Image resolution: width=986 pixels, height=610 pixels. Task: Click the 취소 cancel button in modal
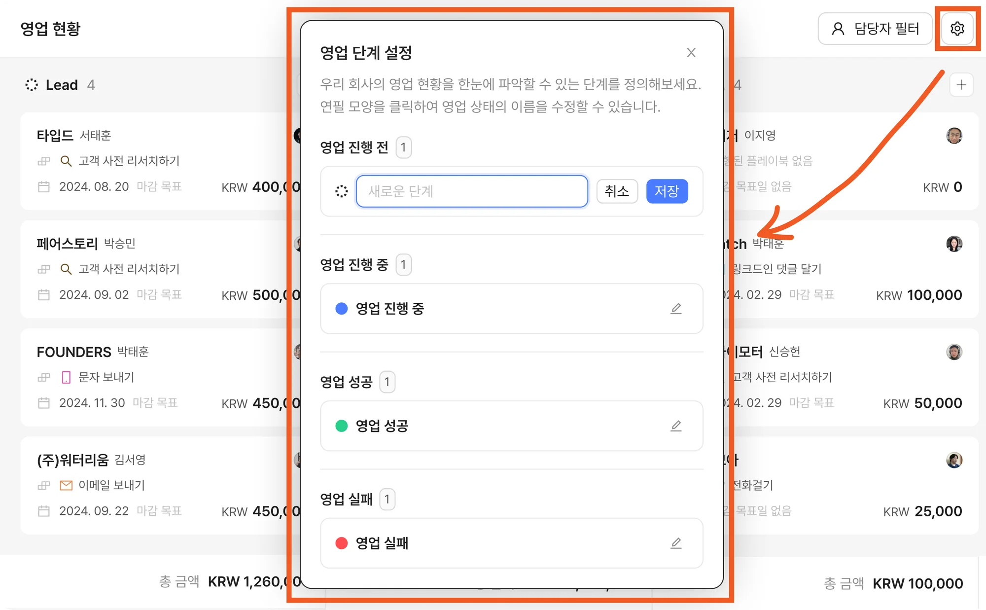[616, 191]
